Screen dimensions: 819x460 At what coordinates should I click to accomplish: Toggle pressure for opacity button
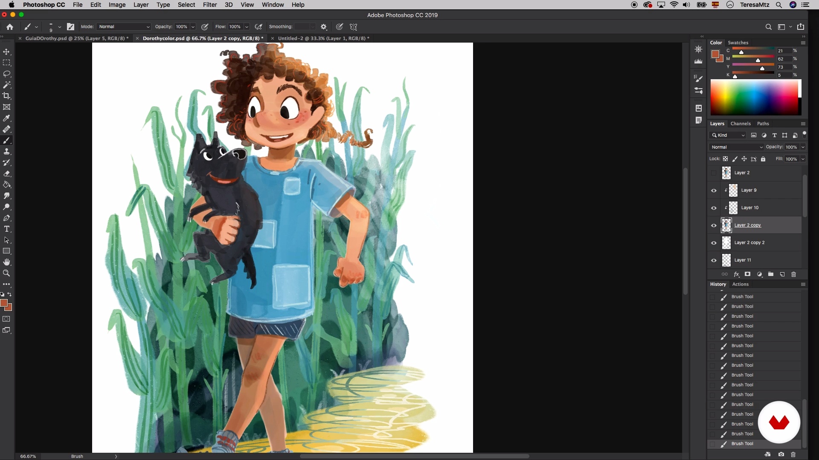point(205,26)
